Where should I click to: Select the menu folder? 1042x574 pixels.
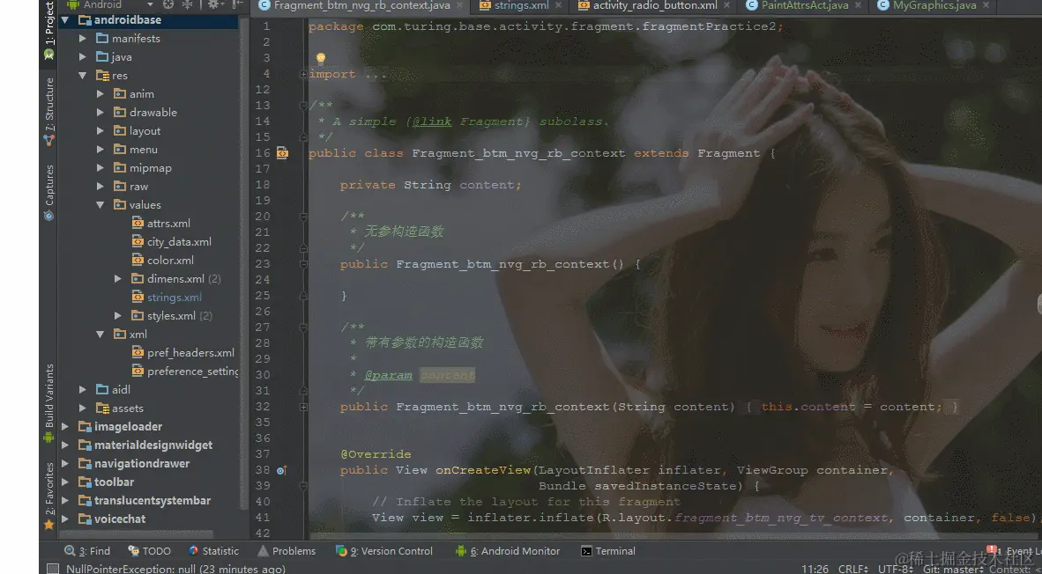(x=136, y=150)
